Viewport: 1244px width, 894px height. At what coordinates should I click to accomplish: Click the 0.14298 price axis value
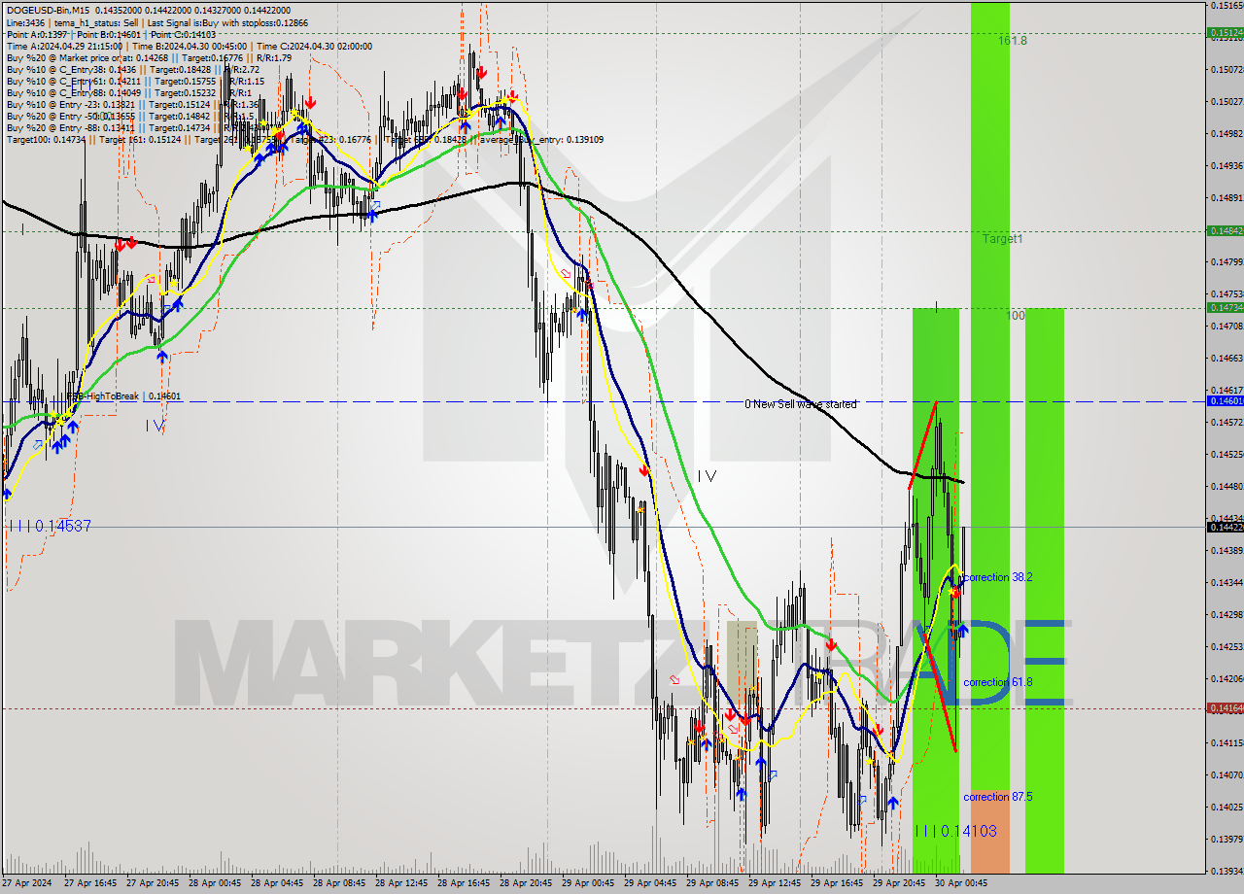pyautogui.click(x=1227, y=614)
